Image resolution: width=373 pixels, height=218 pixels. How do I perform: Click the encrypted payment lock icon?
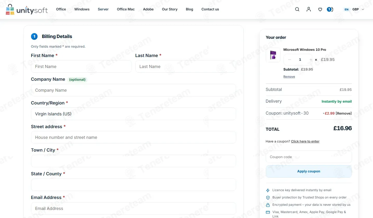click(268, 205)
